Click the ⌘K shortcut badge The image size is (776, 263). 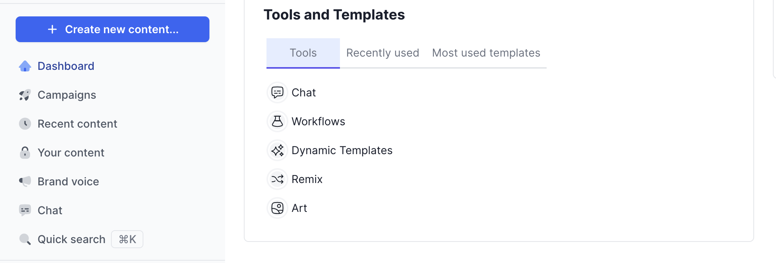[x=127, y=239]
